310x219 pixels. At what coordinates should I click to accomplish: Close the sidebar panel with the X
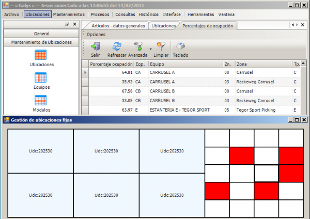74,24
